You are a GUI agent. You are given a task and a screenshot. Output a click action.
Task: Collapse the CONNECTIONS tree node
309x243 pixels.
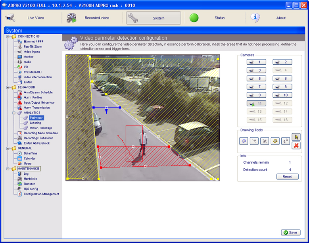8,37
